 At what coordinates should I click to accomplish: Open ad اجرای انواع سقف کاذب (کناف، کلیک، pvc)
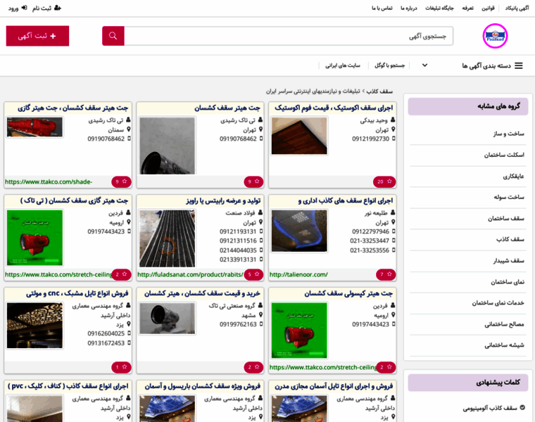pyautogui.click(x=68, y=386)
